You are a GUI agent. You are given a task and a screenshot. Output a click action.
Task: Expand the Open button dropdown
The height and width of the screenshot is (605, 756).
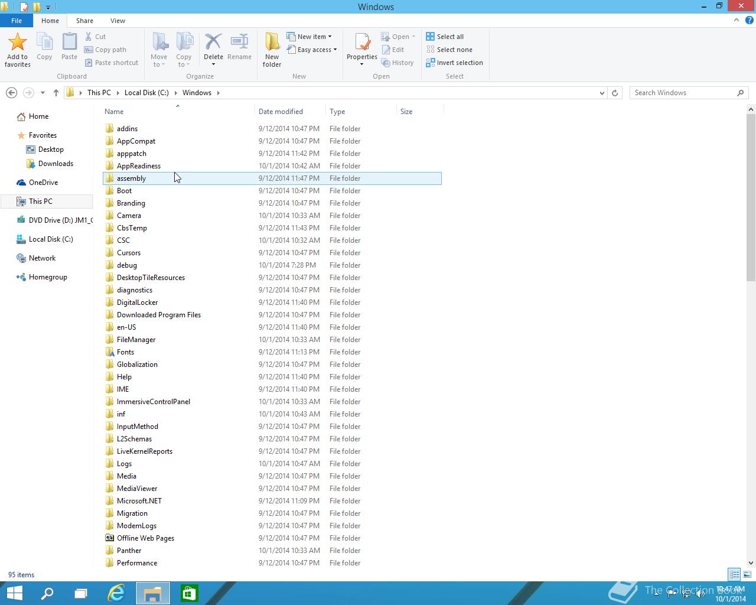tap(413, 37)
